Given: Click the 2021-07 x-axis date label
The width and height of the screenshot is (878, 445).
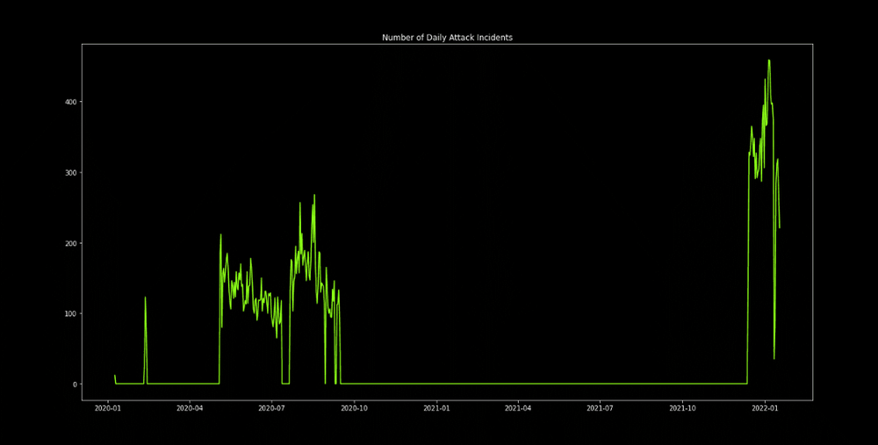Looking at the screenshot, I should (599, 408).
